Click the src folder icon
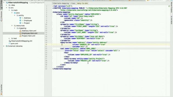 point(10,8)
